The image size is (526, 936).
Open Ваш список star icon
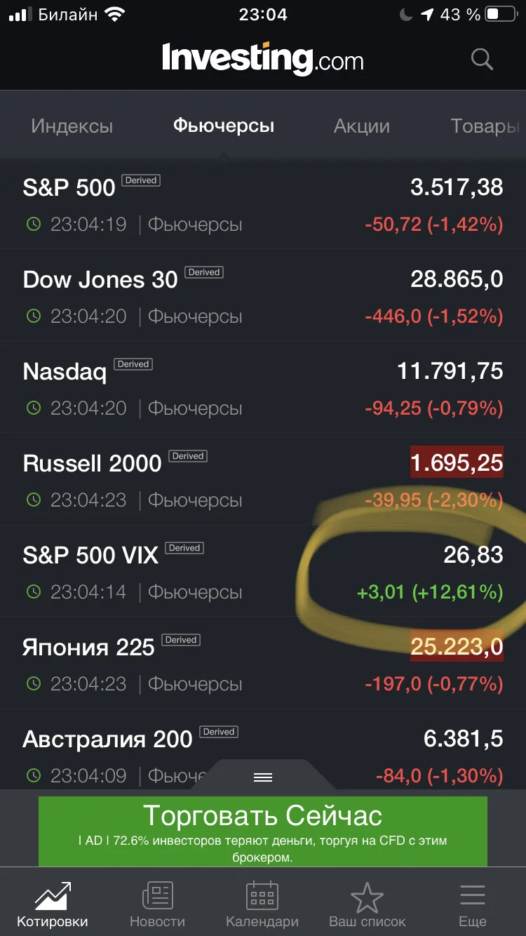pos(367,897)
